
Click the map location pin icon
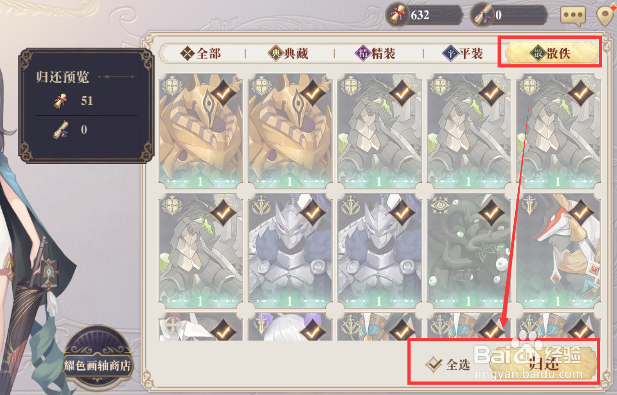[605, 16]
